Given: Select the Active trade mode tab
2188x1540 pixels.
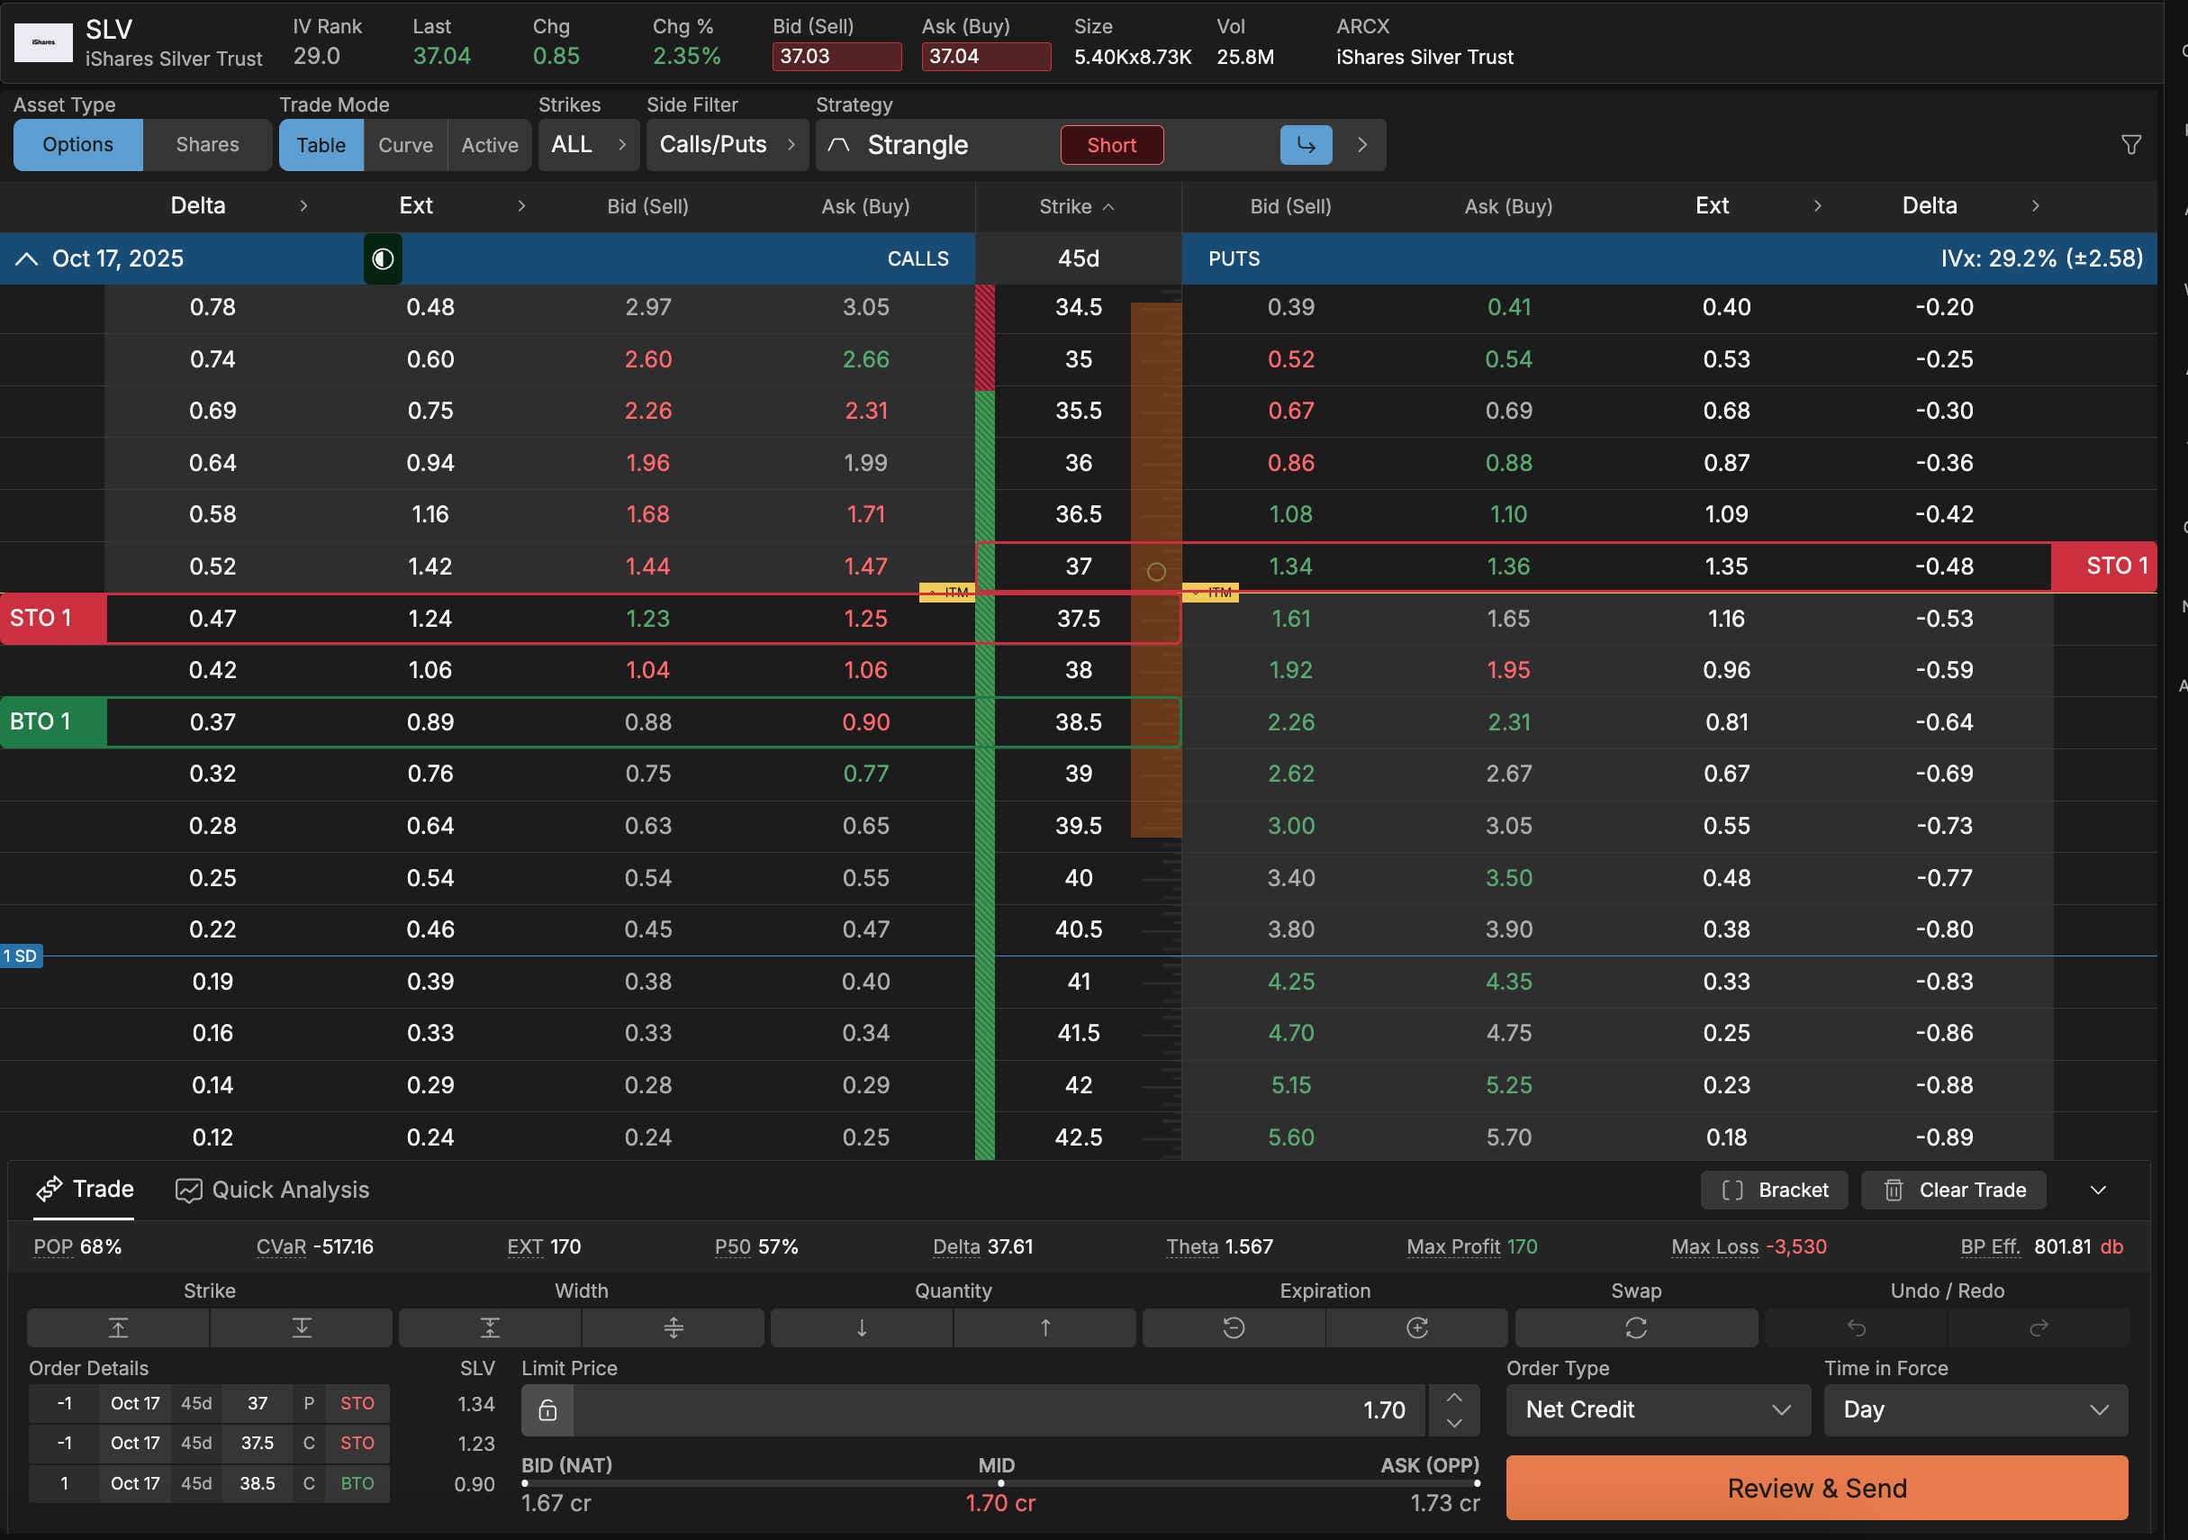Looking at the screenshot, I should [489, 145].
